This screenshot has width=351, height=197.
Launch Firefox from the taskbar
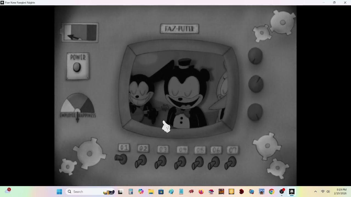201,192
